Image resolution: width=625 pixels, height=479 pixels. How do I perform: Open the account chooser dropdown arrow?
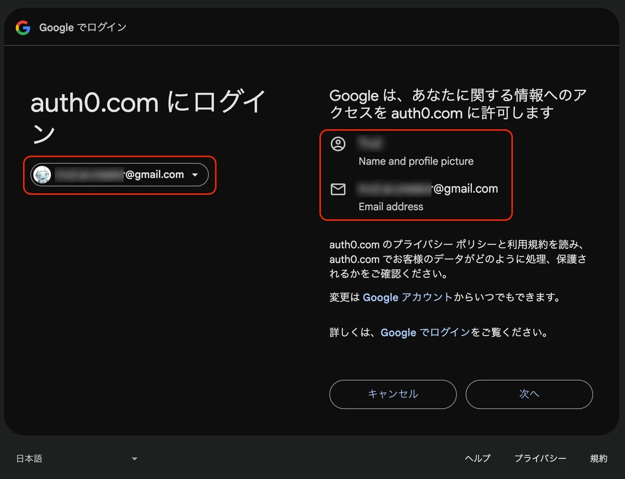195,175
